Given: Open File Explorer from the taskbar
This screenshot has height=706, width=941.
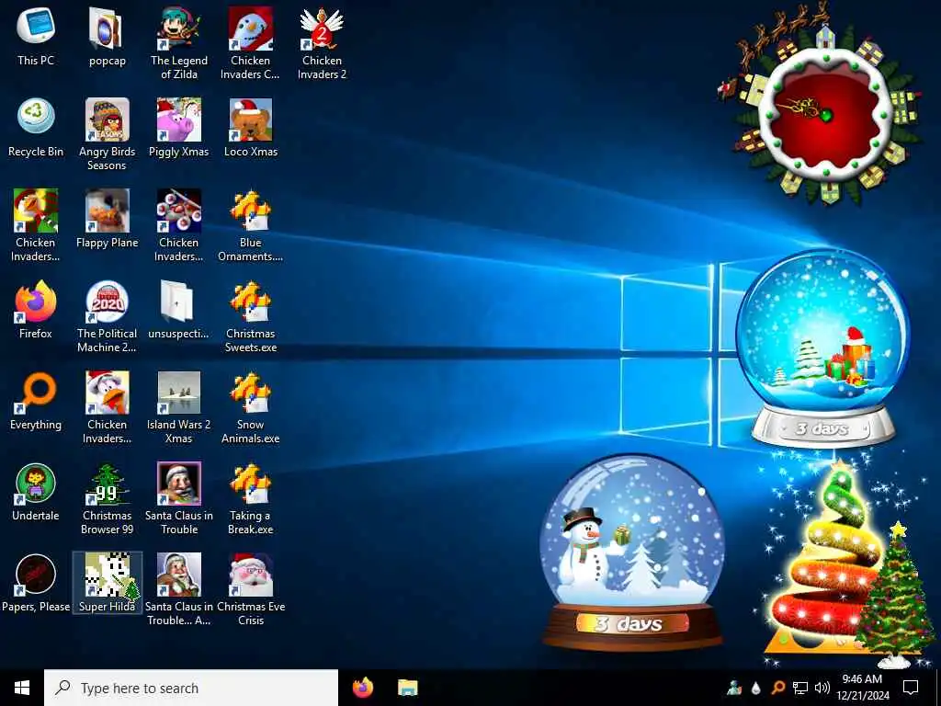Looking at the screenshot, I should tap(408, 688).
